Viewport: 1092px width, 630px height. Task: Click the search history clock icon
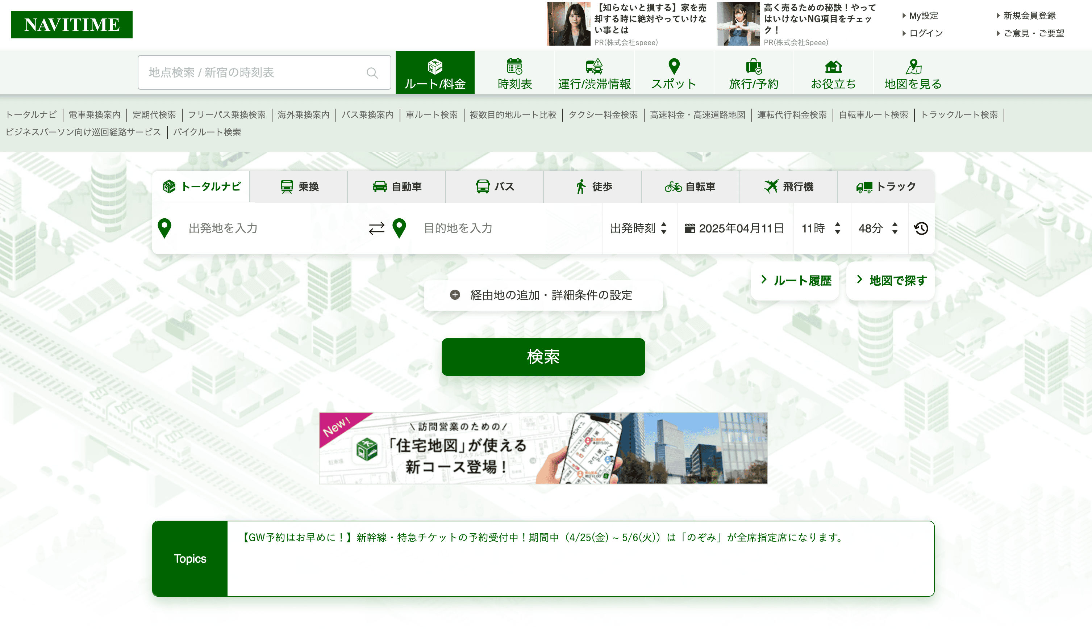pyautogui.click(x=921, y=228)
